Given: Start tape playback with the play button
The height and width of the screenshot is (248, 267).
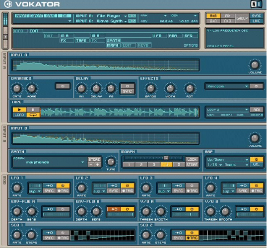Looking at the screenshot, I should tap(19, 110).
